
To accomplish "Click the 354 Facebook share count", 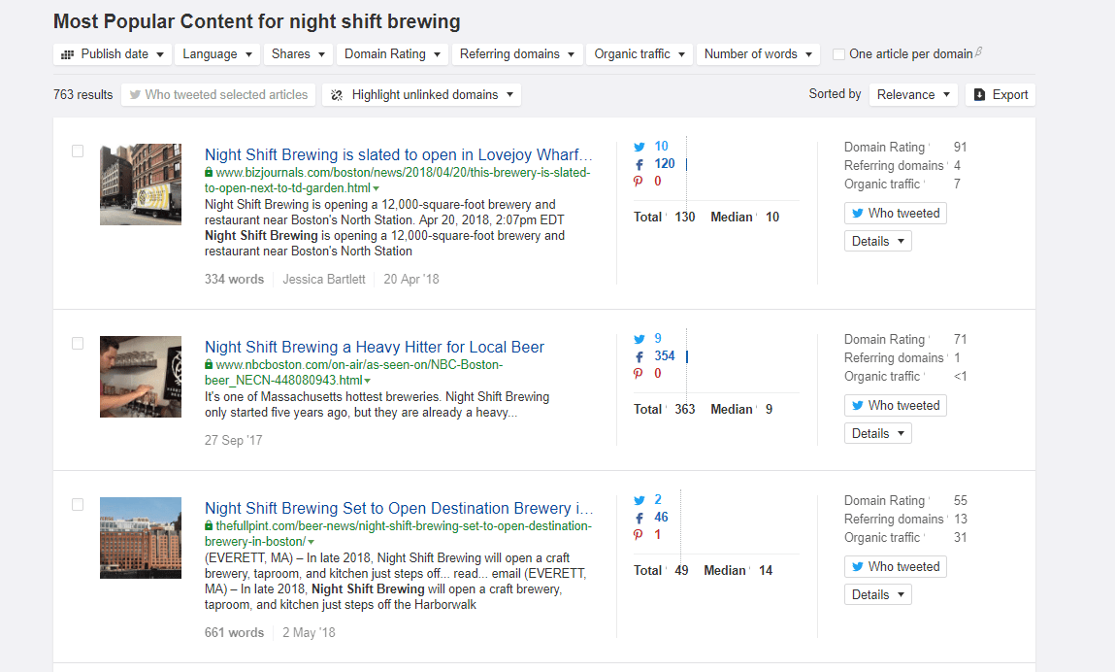I will click(x=665, y=356).
